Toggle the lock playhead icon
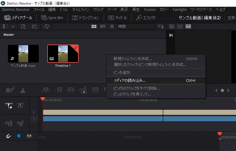Viewport: 236px width, 151px height. (x=9, y=106)
